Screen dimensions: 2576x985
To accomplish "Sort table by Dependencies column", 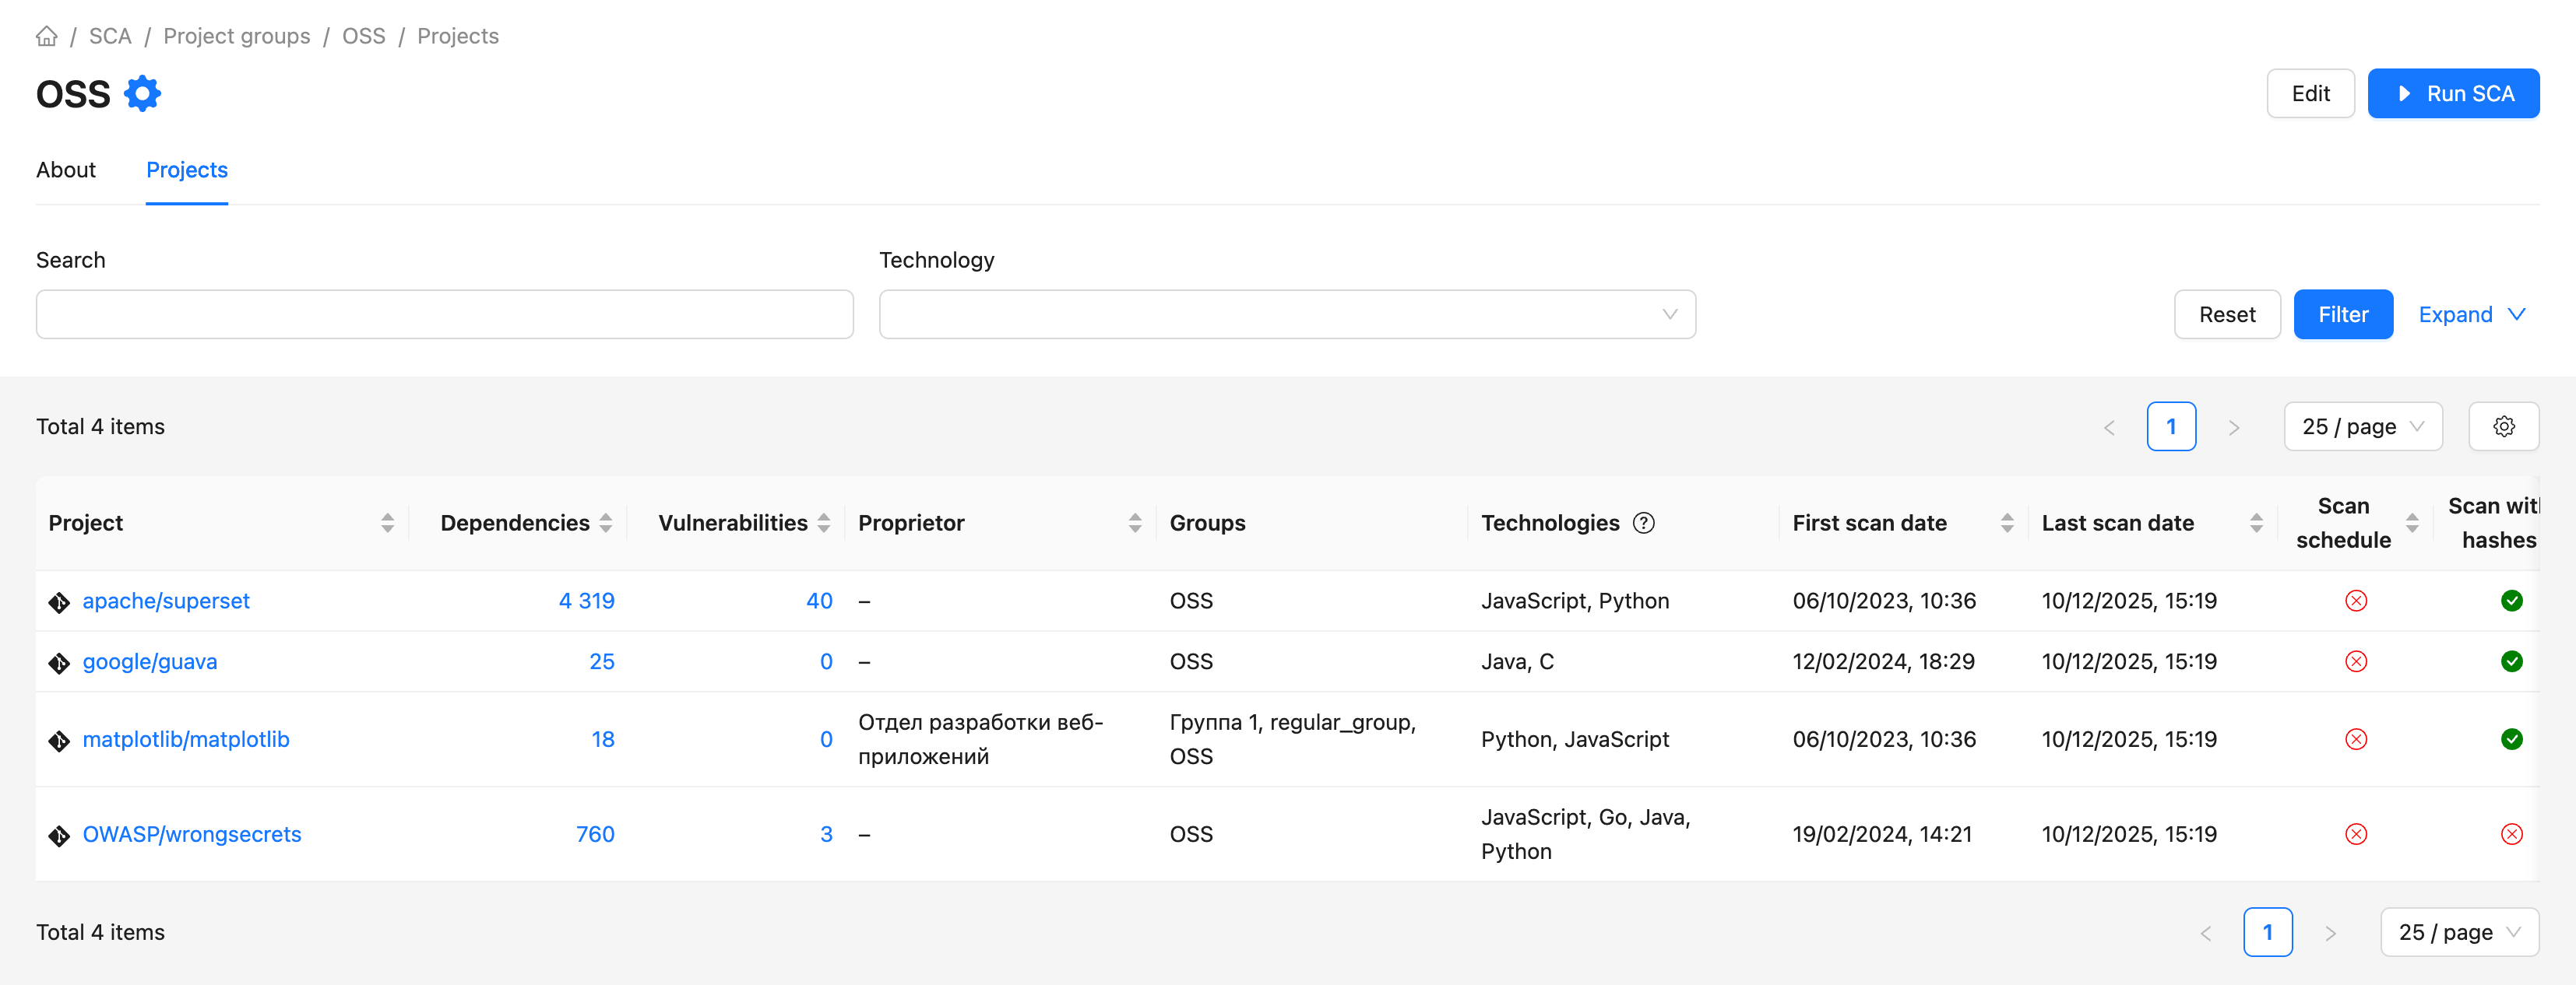I will pyautogui.click(x=605, y=524).
